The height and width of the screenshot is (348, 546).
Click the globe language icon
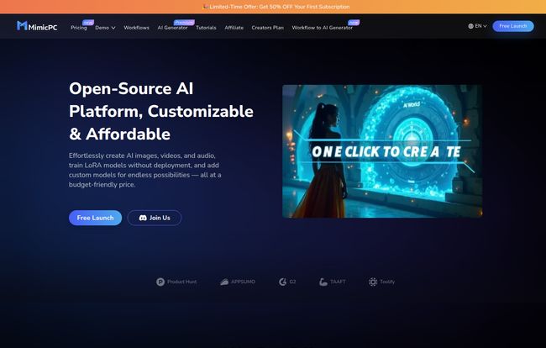point(470,26)
